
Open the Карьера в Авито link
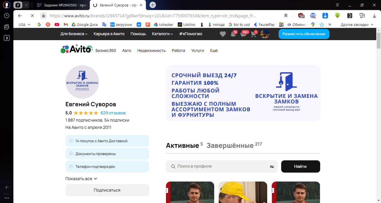109,34
